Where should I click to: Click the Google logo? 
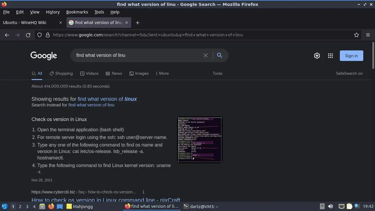[x=44, y=56]
